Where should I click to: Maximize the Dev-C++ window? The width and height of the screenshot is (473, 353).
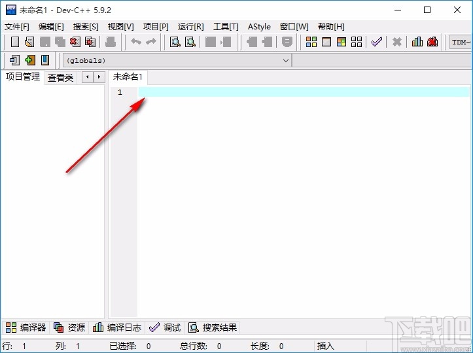[x=427, y=10]
